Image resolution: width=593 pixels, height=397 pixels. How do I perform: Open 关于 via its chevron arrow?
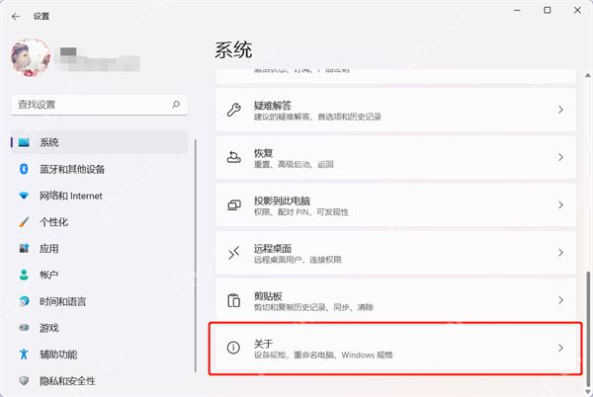pyautogui.click(x=560, y=348)
